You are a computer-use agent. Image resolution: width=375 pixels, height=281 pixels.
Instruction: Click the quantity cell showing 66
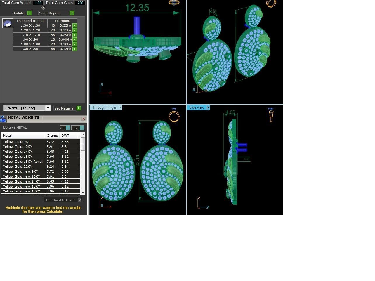point(53,49)
